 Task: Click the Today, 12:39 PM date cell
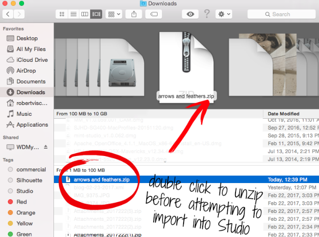[287, 180]
